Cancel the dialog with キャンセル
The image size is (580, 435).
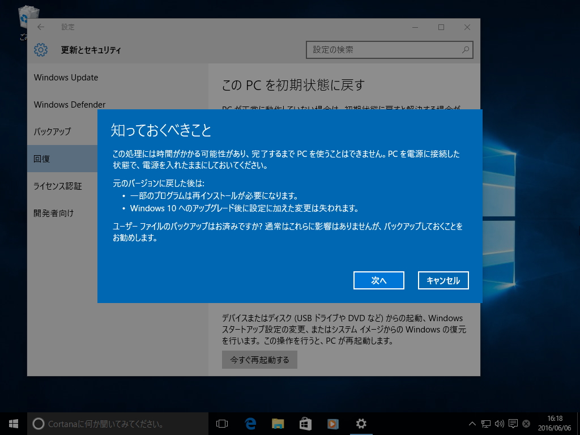pyautogui.click(x=443, y=280)
